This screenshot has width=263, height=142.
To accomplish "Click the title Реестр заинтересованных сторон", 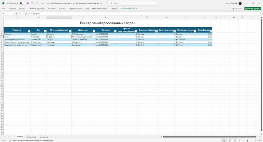I will [107, 23].
